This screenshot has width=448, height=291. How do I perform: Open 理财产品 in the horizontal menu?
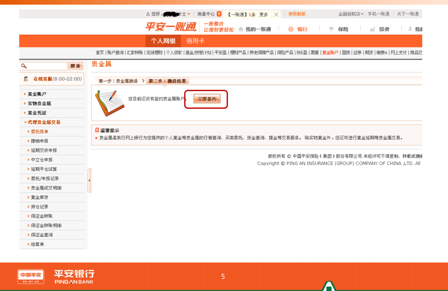(x=238, y=52)
